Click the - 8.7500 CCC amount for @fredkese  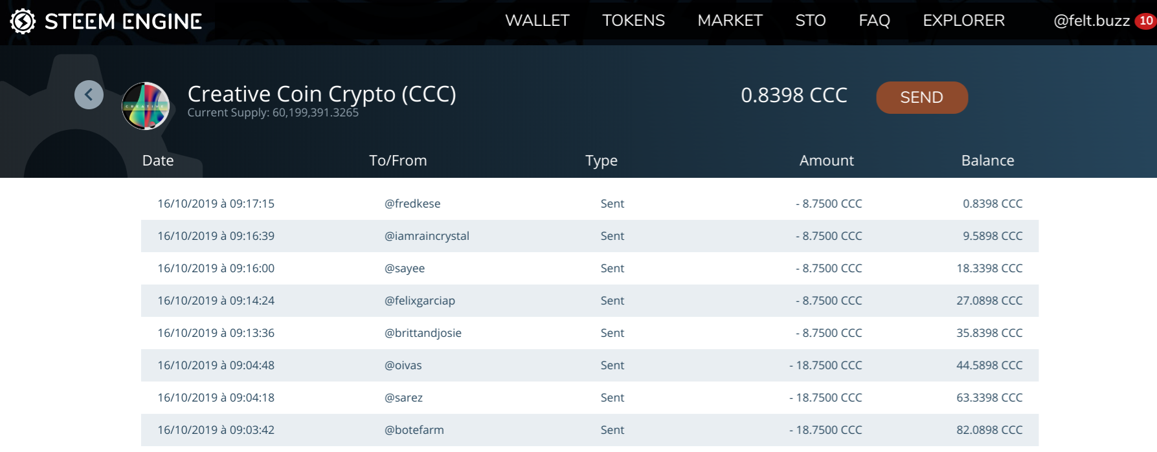pos(829,204)
